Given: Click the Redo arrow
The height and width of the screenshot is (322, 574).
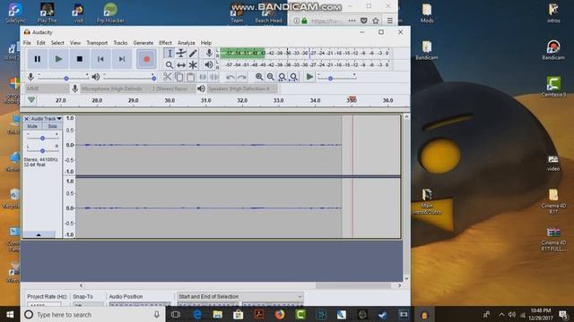Looking at the screenshot, I should coord(241,77).
